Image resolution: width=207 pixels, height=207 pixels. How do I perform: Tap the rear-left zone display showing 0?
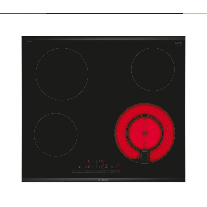pos(89,161)
